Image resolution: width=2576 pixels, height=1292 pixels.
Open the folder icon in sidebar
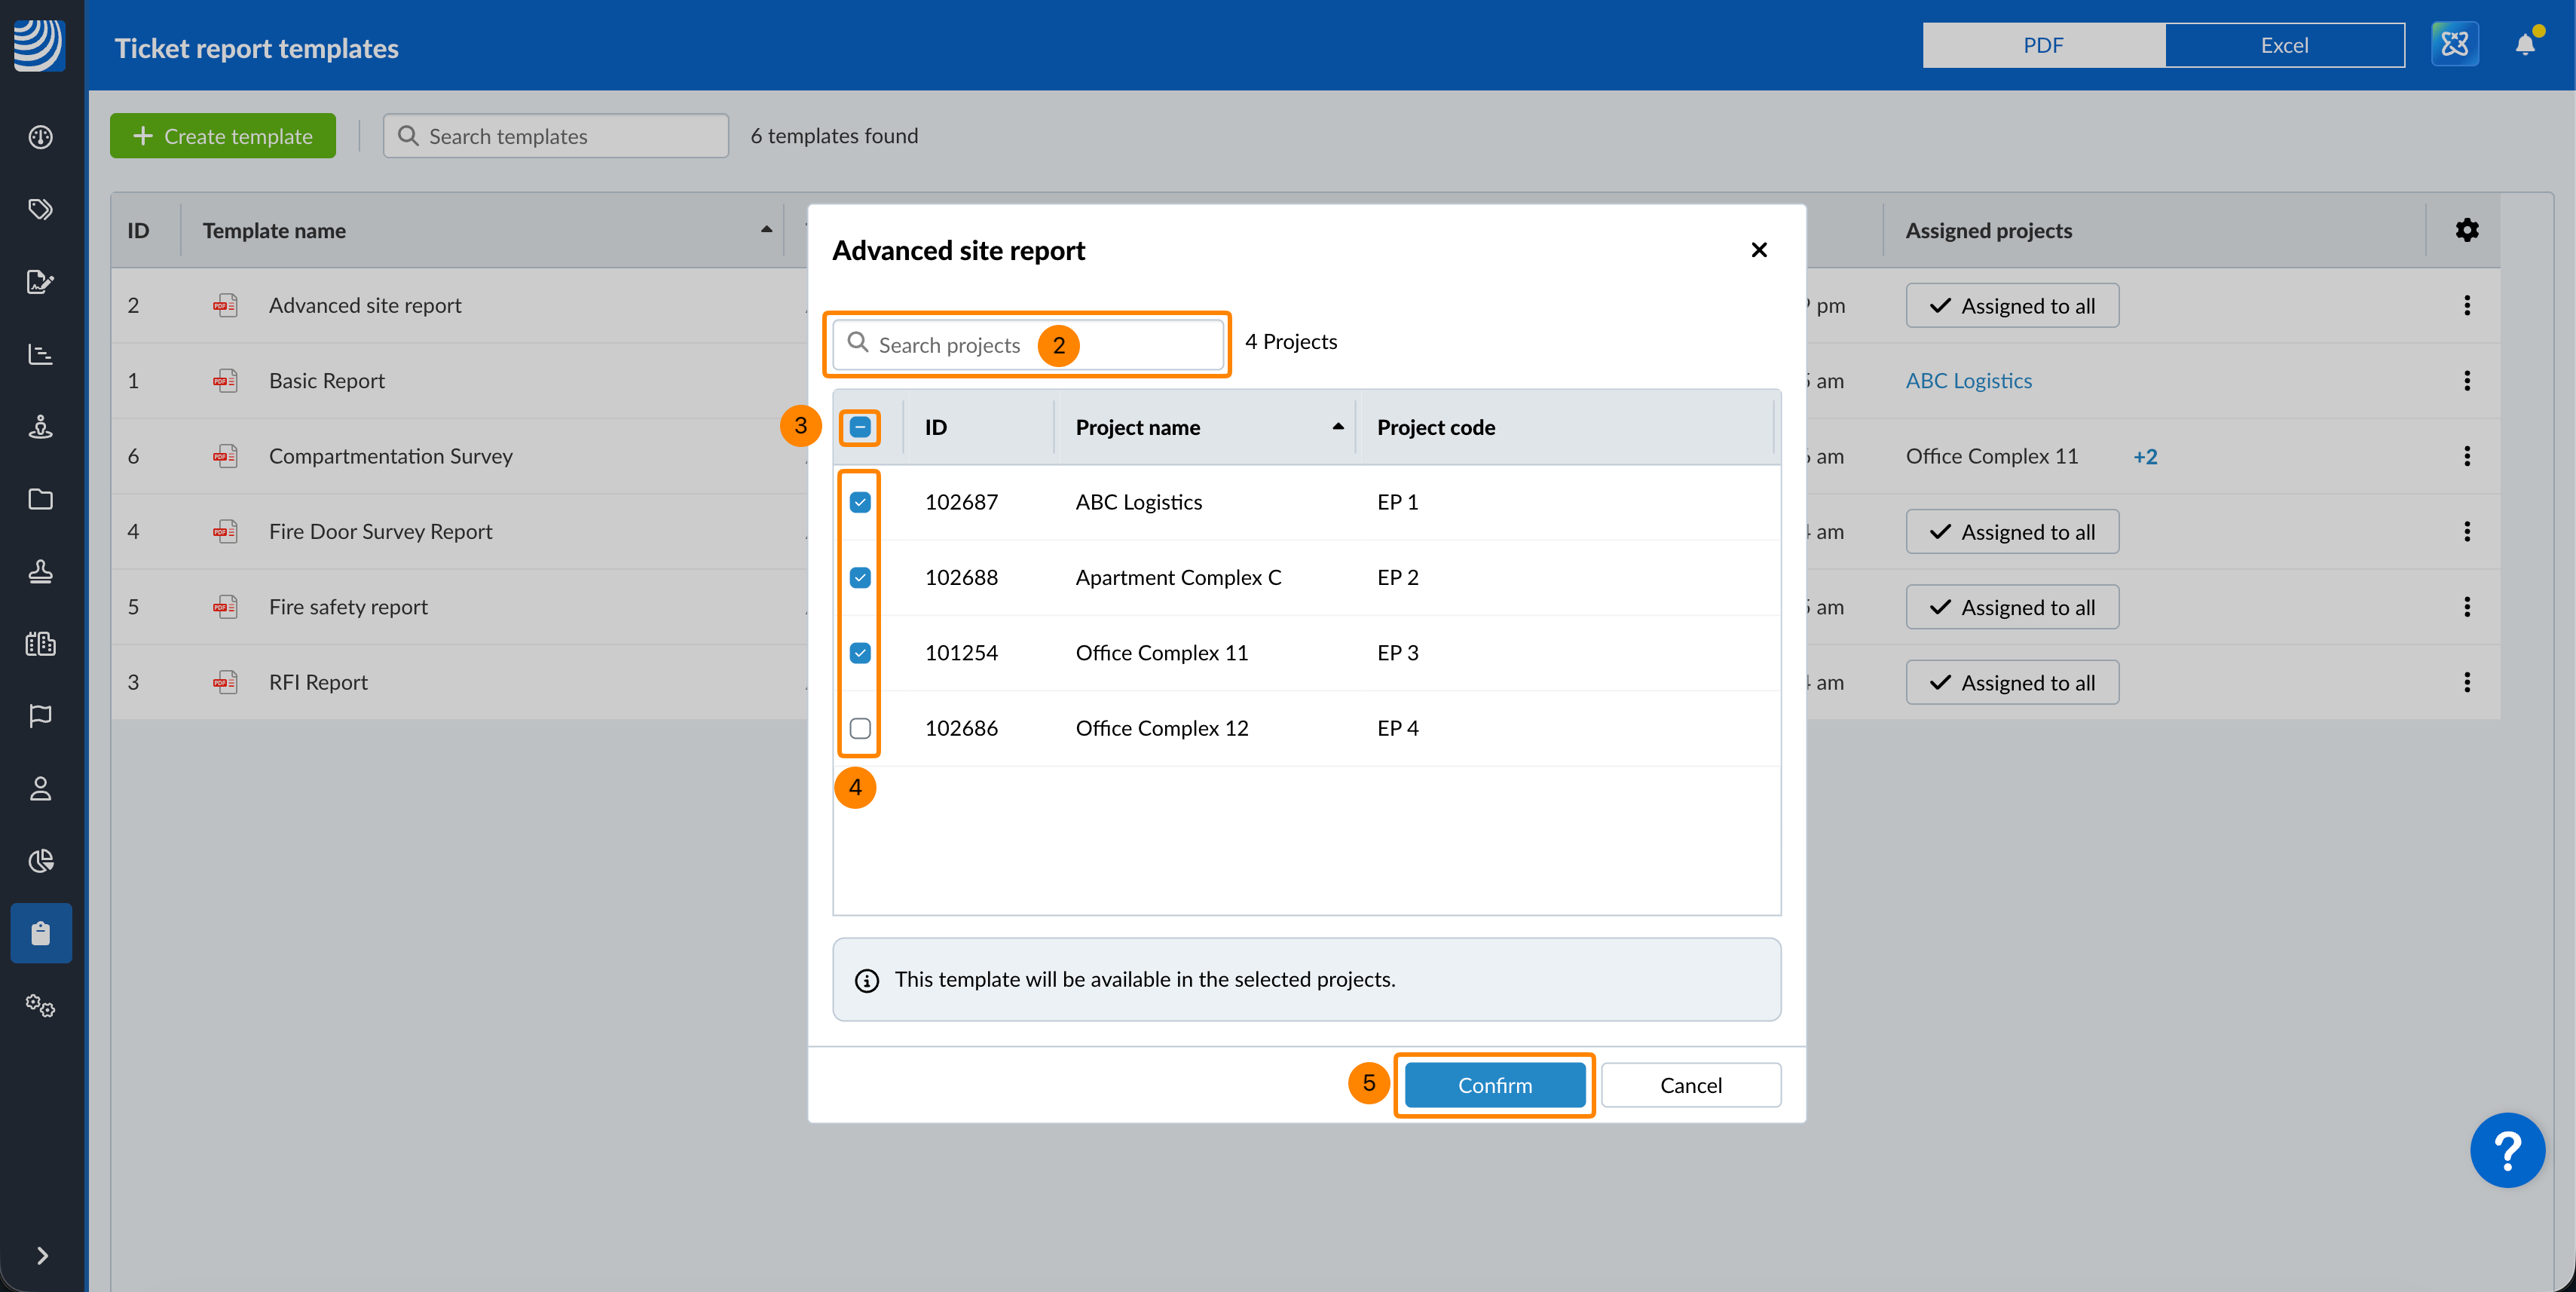(x=40, y=499)
